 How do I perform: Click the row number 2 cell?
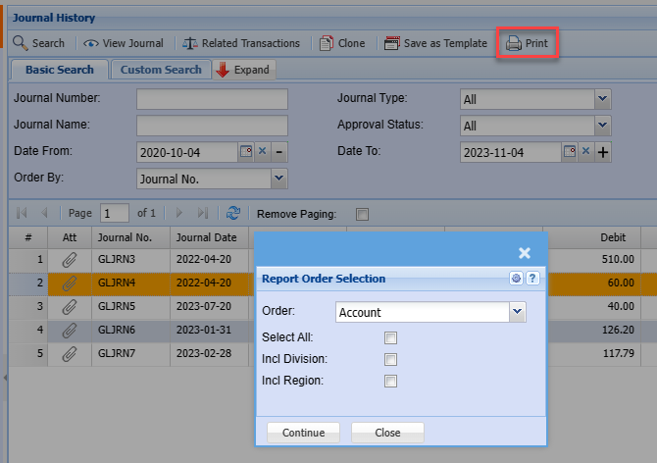coord(28,283)
